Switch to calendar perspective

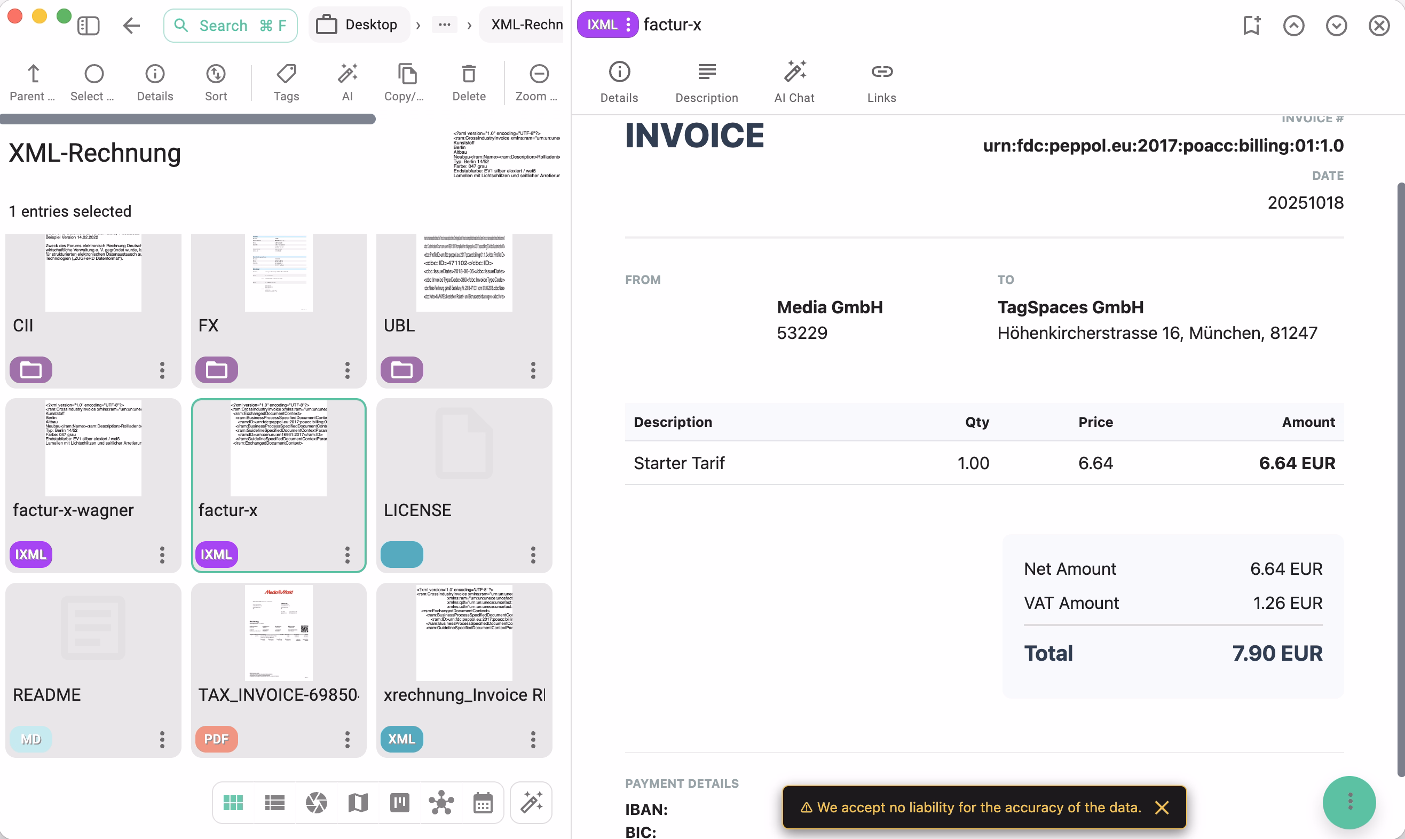(x=483, y=803)
